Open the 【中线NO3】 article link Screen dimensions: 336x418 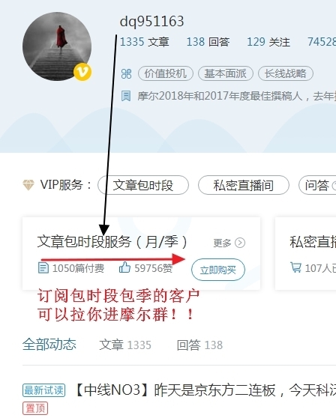click(204, 390)
